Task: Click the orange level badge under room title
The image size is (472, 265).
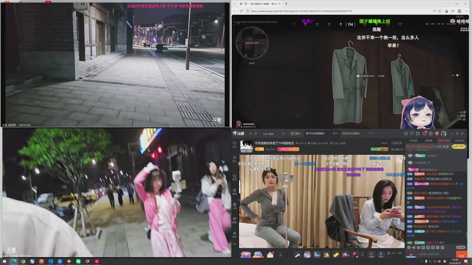Action: tap(260, 149)
